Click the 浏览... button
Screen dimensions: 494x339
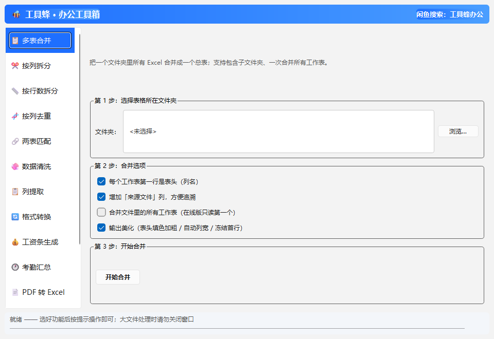(458, 131)
